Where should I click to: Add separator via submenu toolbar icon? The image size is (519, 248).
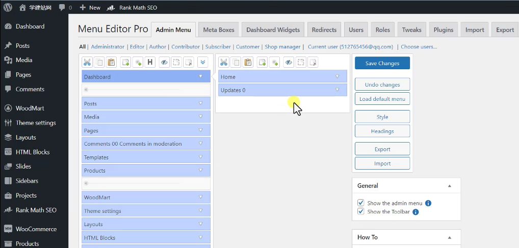click(274, 62)
